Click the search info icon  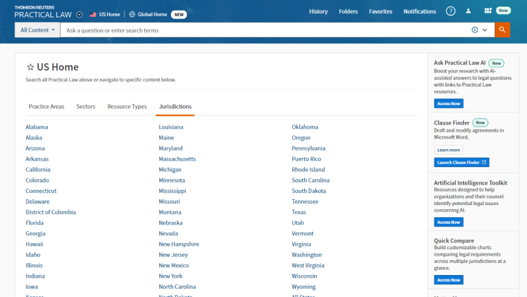(475, 30)
